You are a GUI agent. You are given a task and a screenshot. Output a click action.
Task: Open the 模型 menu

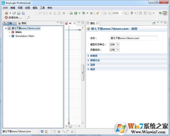(x=35, y=8)
